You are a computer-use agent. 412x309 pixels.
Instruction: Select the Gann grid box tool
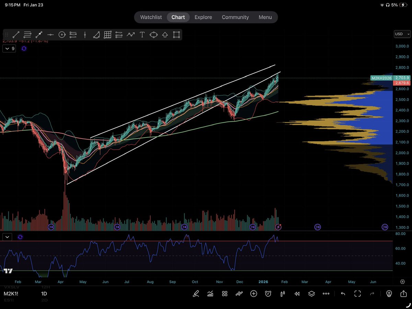[x=107, y=34]
